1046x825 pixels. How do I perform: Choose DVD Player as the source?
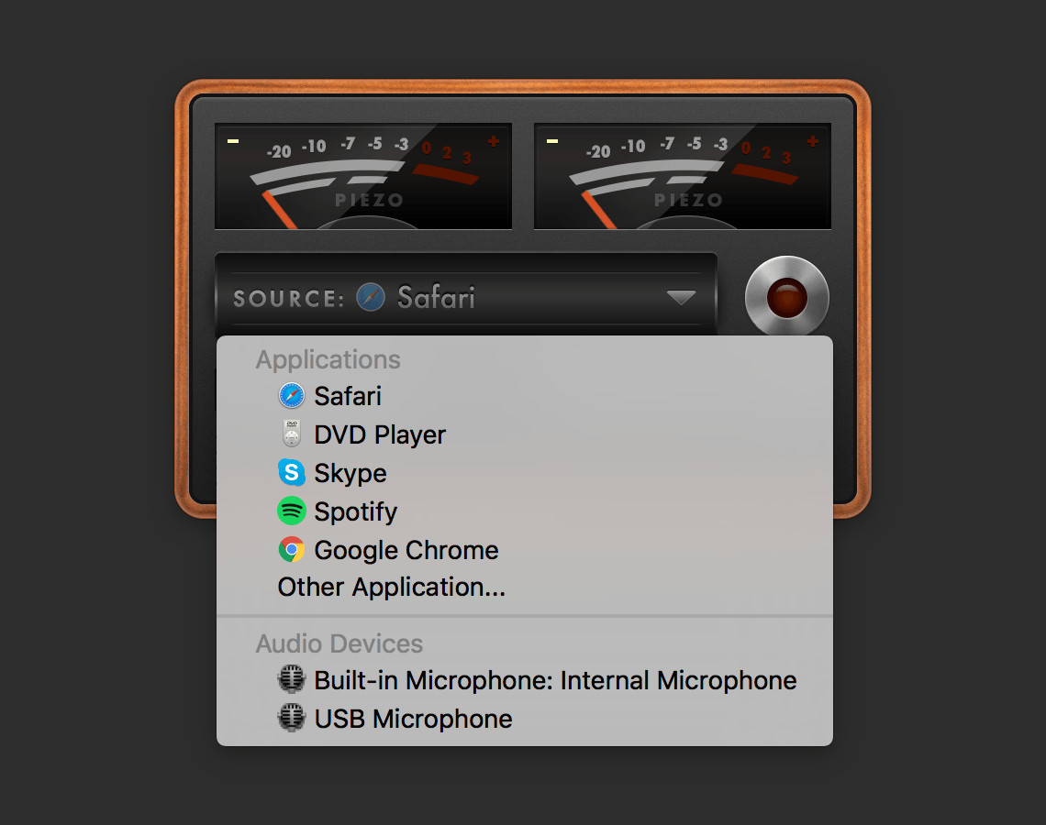524,434
